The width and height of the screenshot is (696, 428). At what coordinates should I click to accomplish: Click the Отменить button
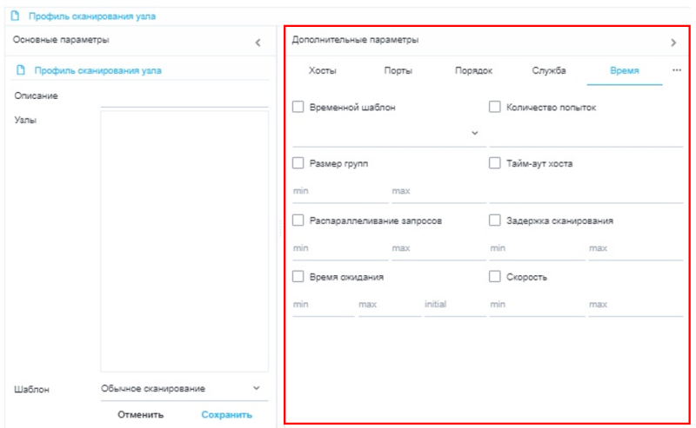point(141,414)
